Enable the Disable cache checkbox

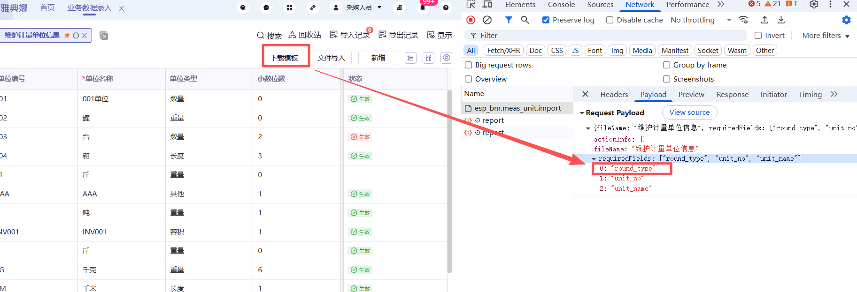(x=610, y=20)
